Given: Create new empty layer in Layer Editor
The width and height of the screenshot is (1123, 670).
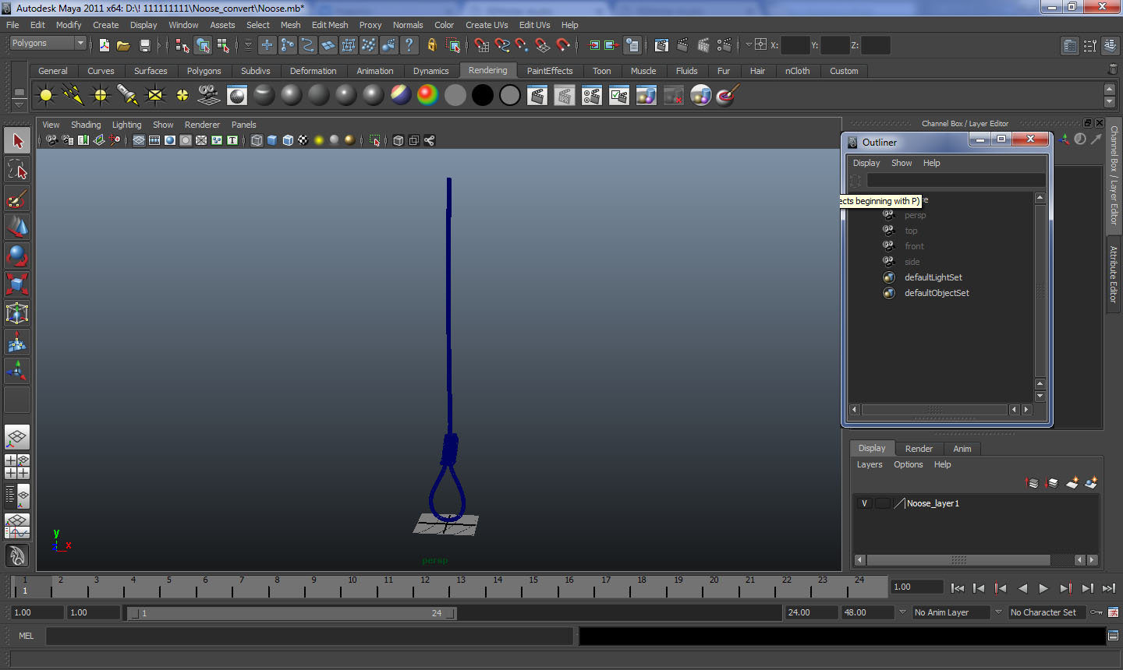Looking at the screenshot, I should (x=1072, y=483).
